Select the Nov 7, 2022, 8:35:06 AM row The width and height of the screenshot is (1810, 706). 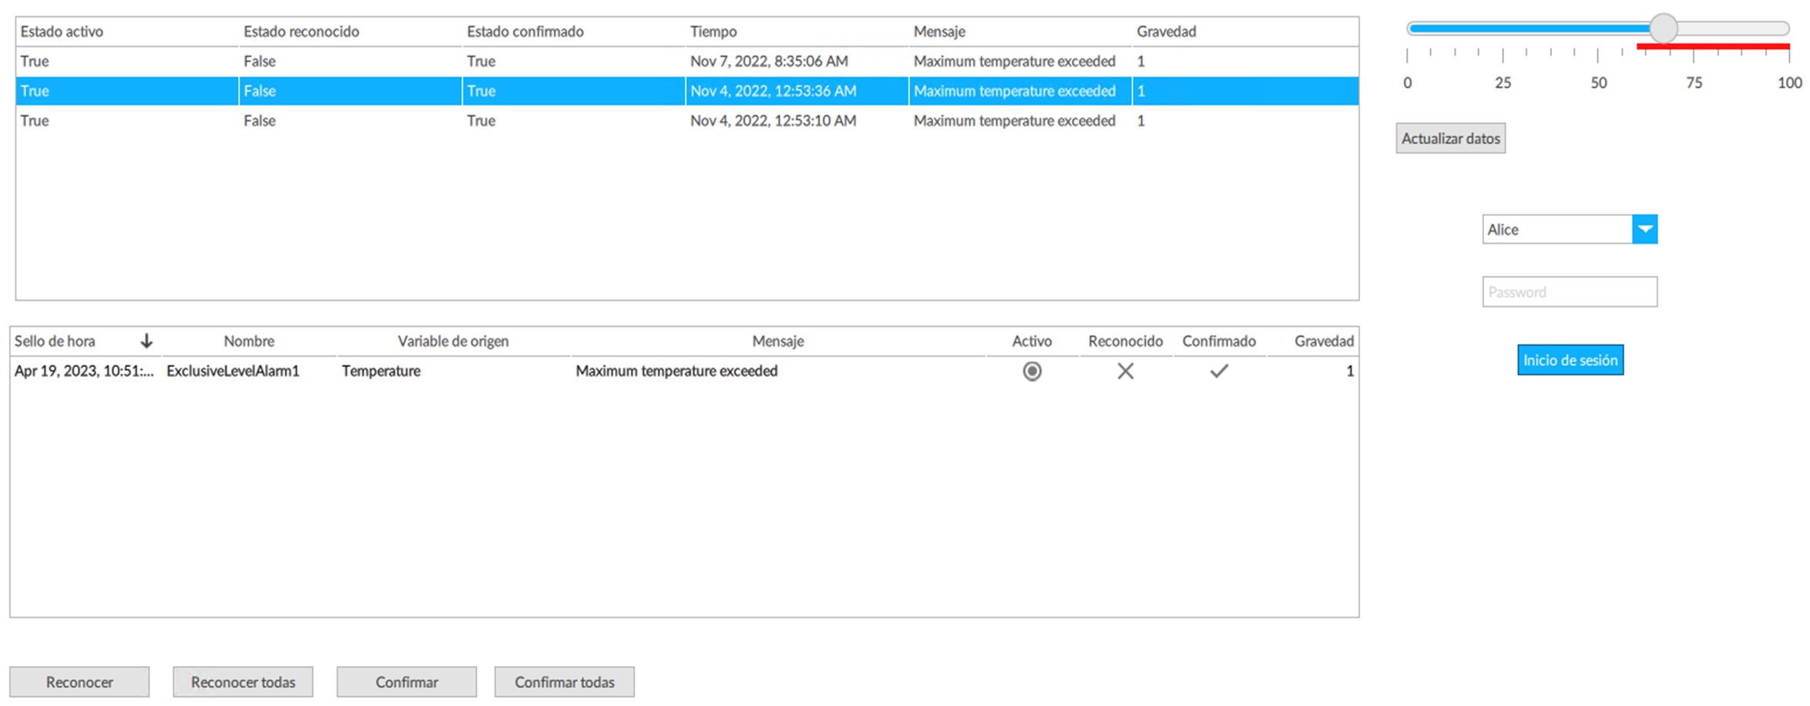pos(687,61)
